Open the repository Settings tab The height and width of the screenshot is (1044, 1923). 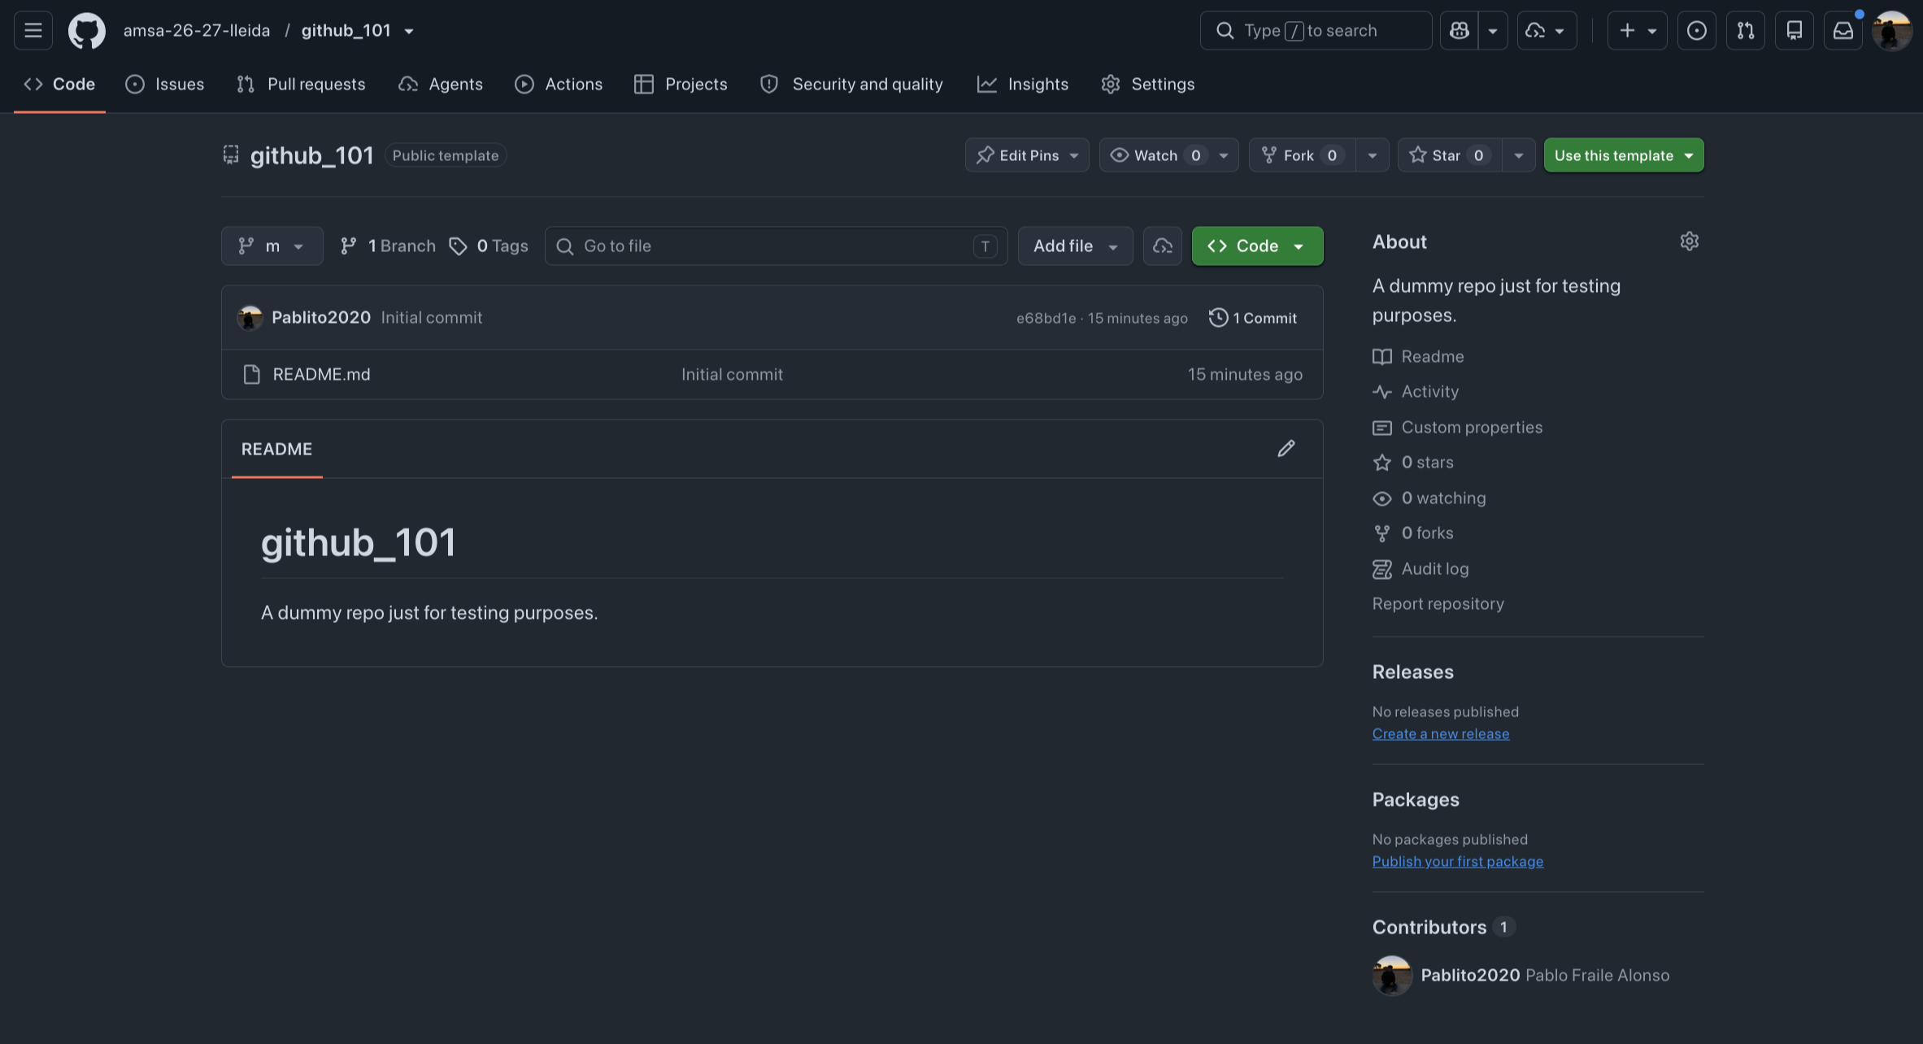[x=1147, y=85]
